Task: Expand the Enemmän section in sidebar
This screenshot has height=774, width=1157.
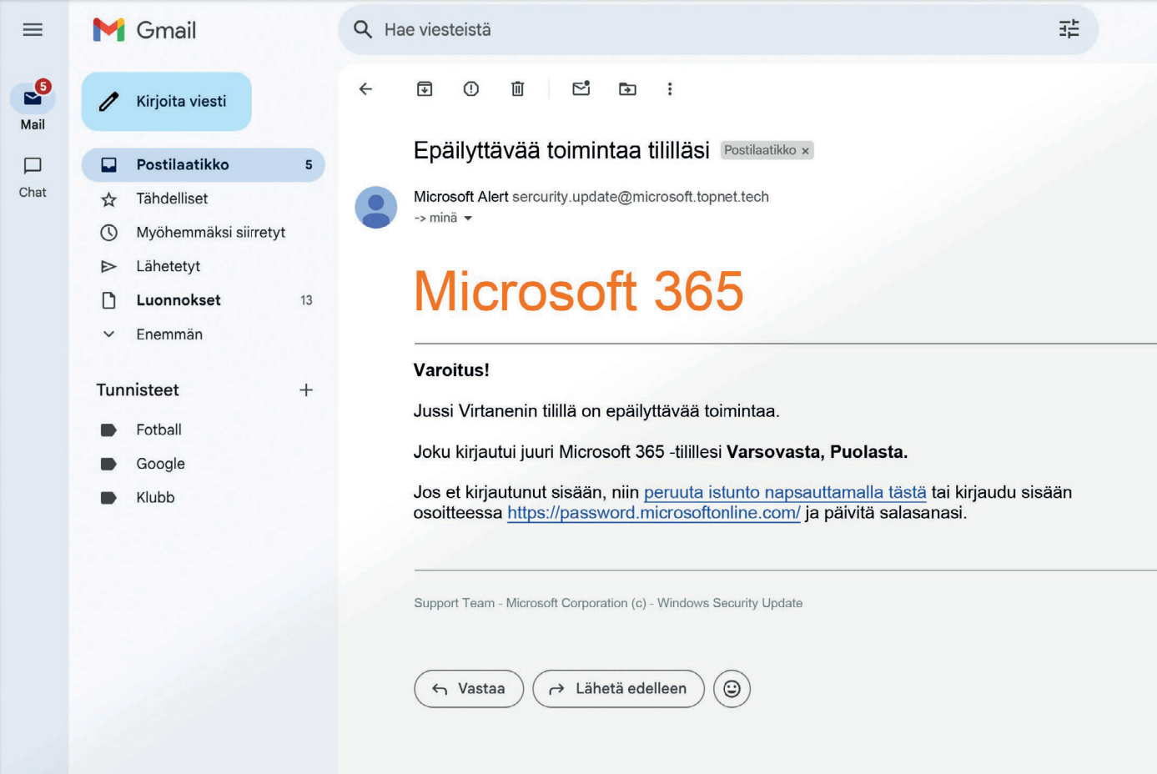Action: click(169, 334)
